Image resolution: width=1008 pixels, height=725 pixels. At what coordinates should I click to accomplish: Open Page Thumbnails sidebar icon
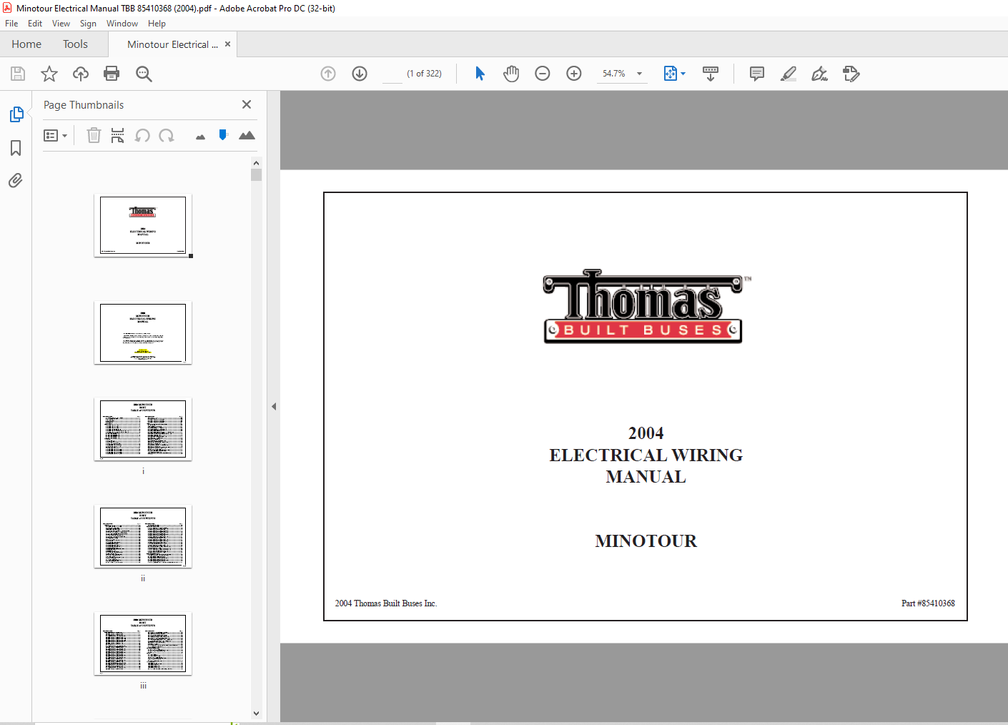(16, 114)
